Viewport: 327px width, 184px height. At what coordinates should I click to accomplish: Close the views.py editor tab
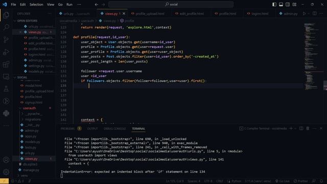124,14
